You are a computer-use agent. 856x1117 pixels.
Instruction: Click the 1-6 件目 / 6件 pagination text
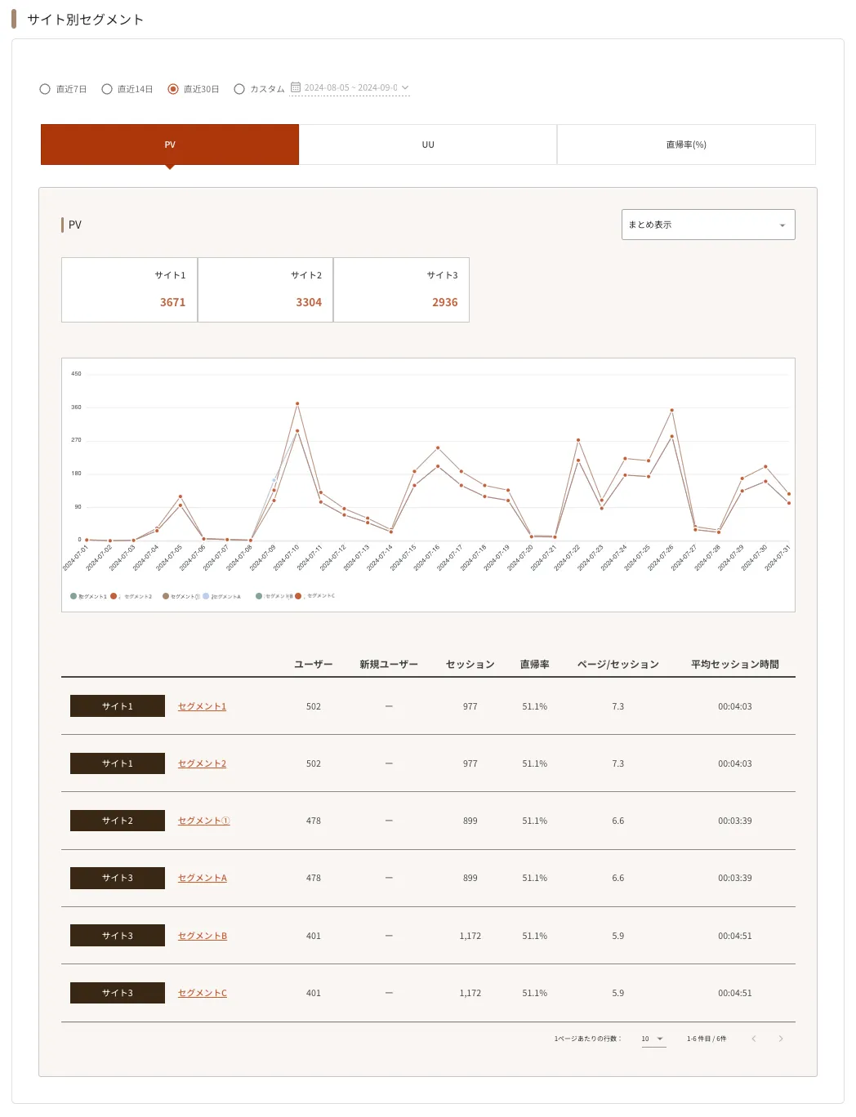point(707,1039)
